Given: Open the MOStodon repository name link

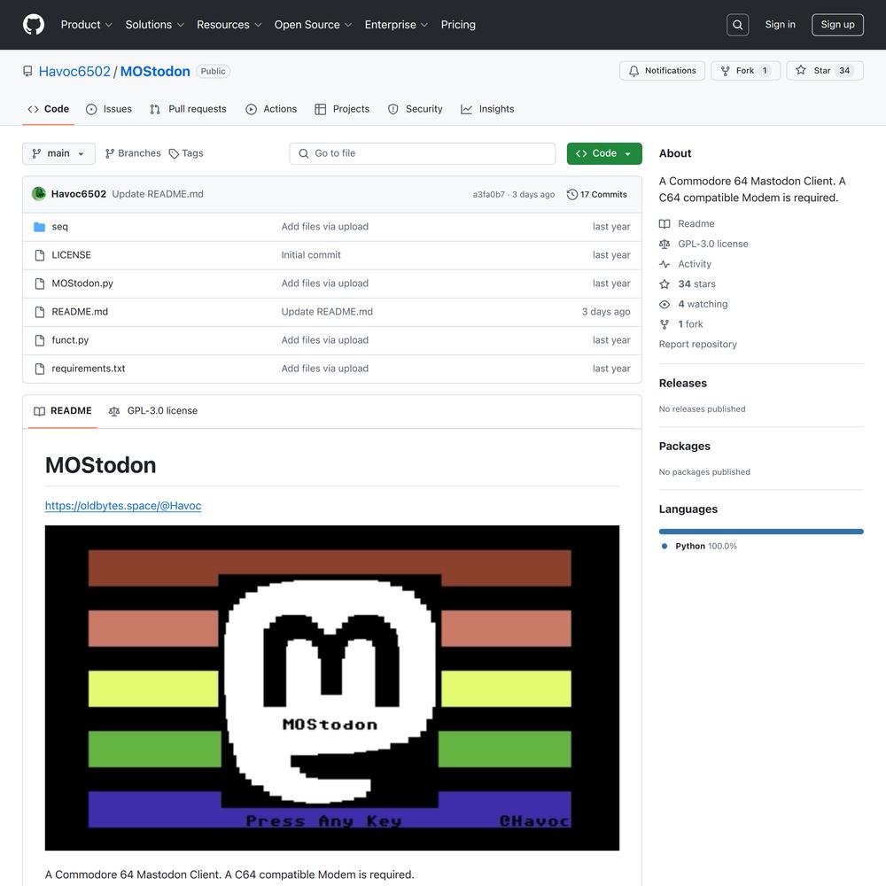Looking at the screenshot, I should click(155, 71).
